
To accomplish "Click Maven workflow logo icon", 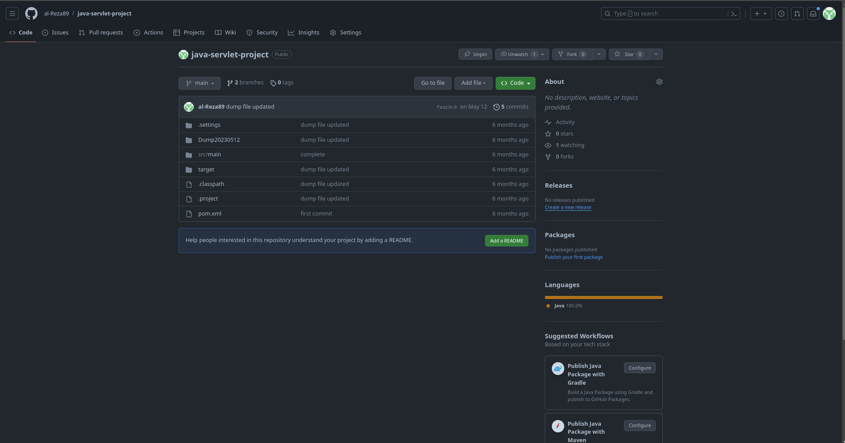I will pyautogui.click(x=558, y=426).
